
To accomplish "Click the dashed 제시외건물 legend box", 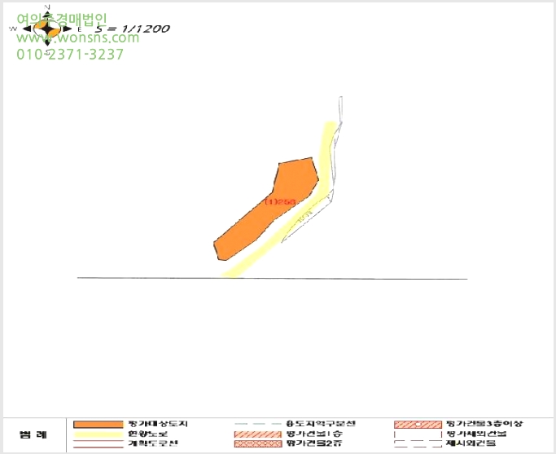I will coord(418,443).
